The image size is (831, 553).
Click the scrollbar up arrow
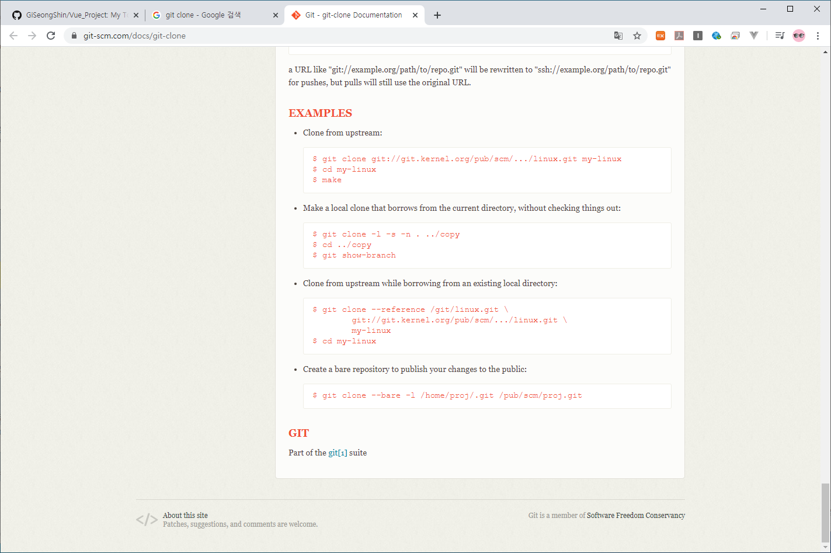pos(825,52)
